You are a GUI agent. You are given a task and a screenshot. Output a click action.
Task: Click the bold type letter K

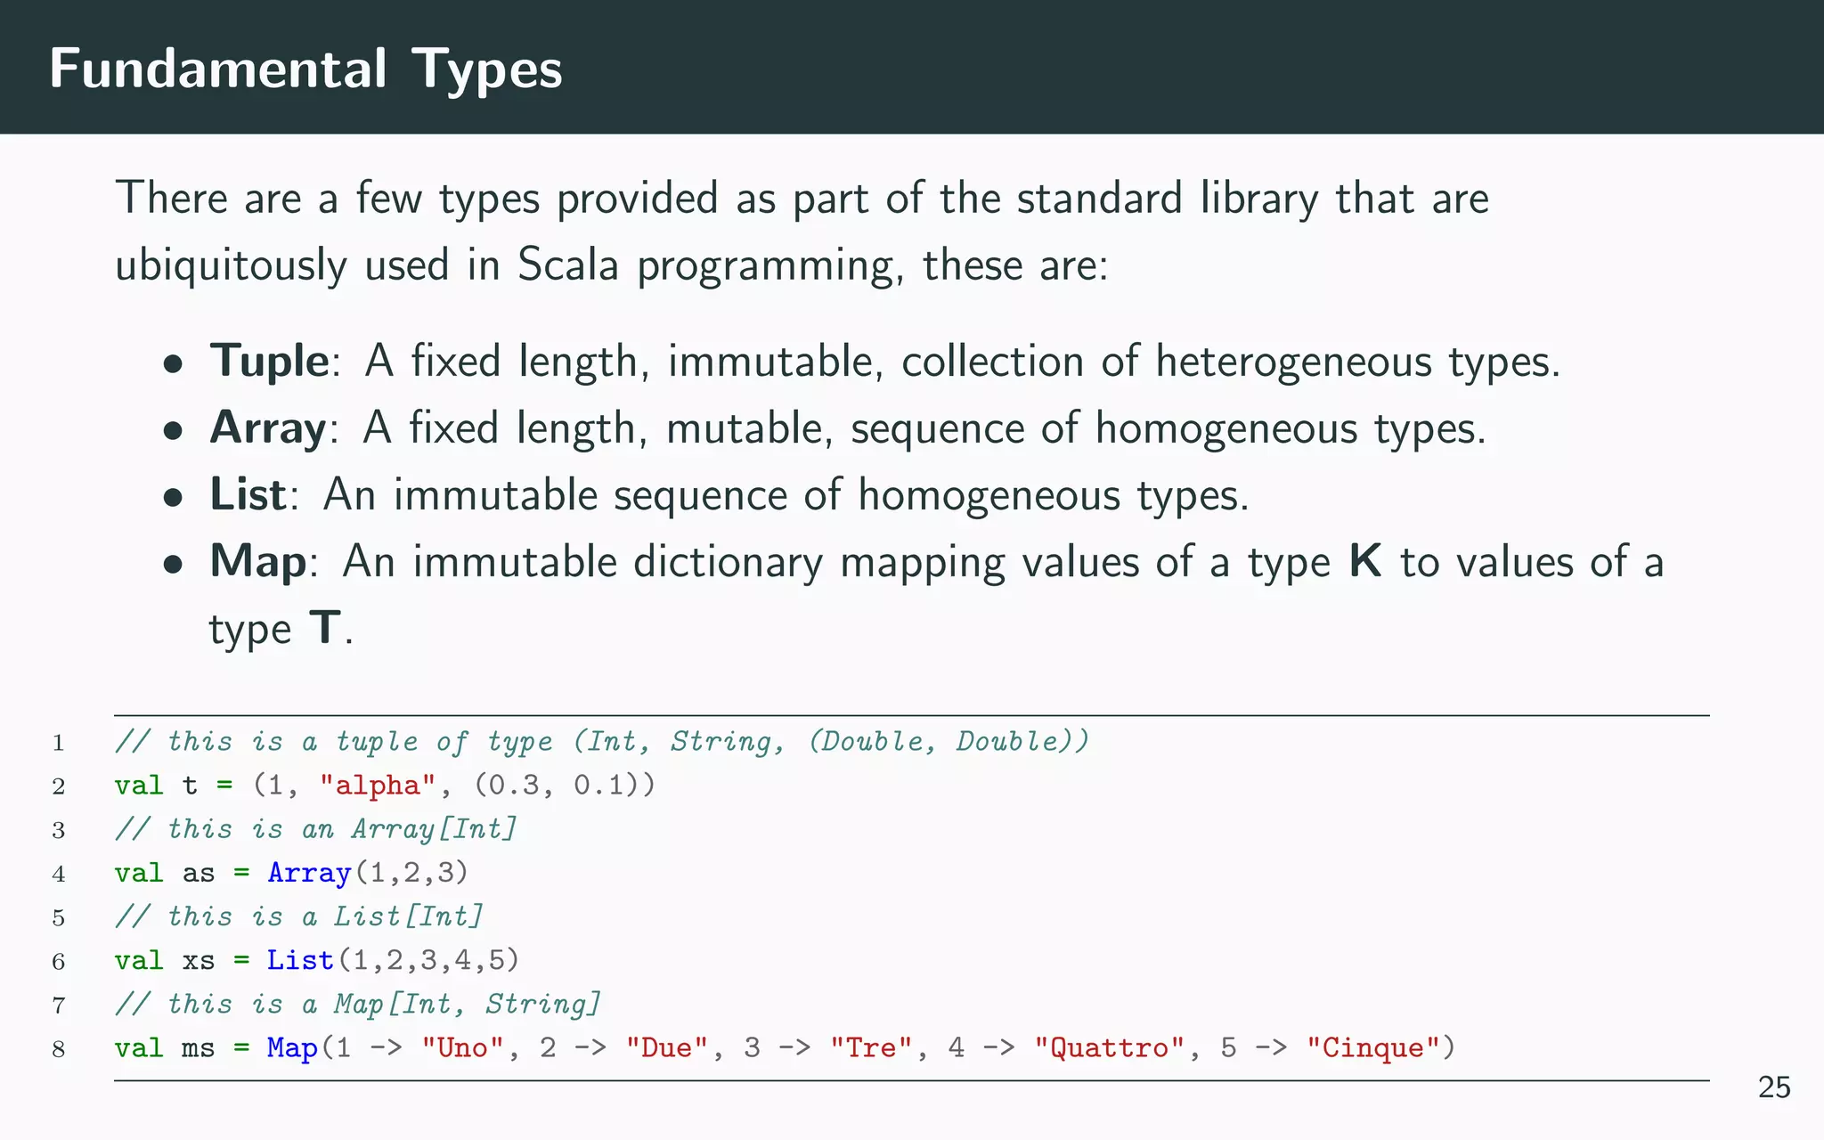[x=1365, y=562]
